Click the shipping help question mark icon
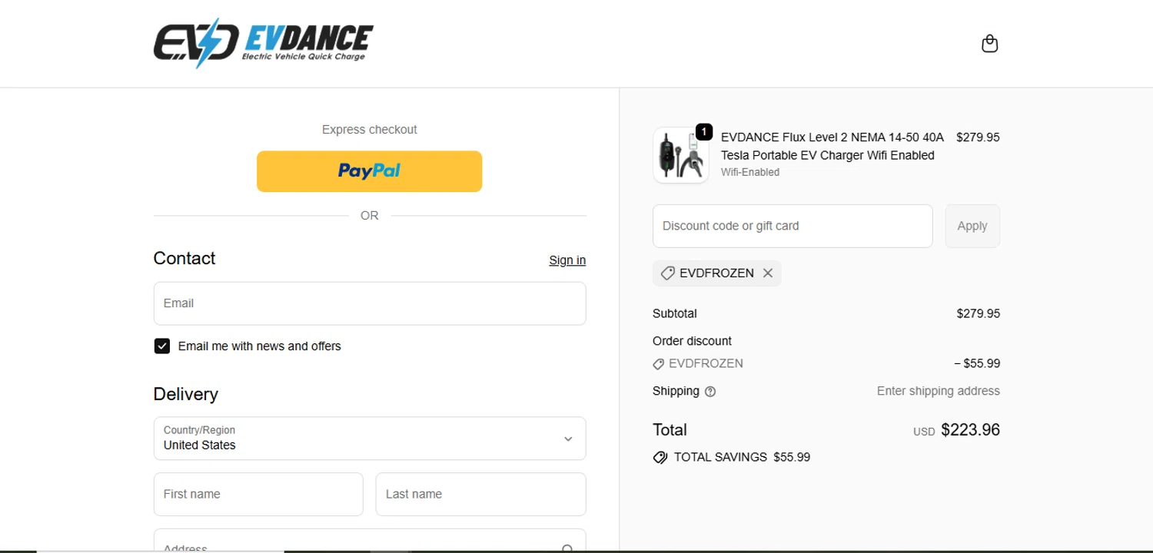This screenshot has height=553, width=1153. [x=710, y=392]
